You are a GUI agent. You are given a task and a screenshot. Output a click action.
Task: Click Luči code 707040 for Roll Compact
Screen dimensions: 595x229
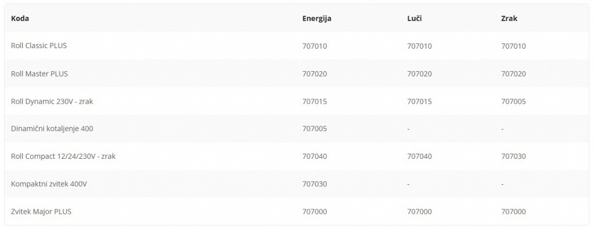(420, 157)
